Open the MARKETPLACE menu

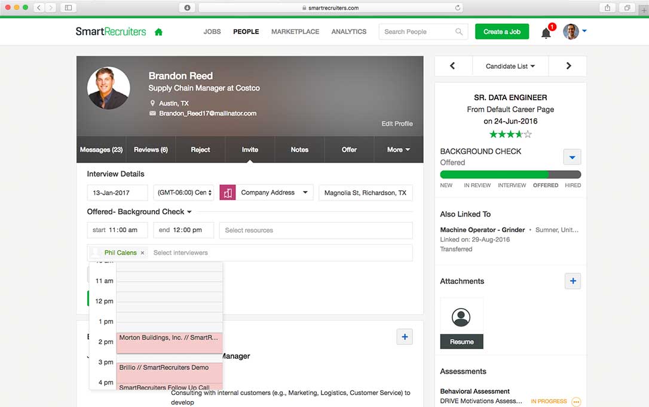295,32
